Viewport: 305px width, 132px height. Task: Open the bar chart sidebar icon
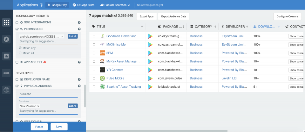(x=6, y=56)
